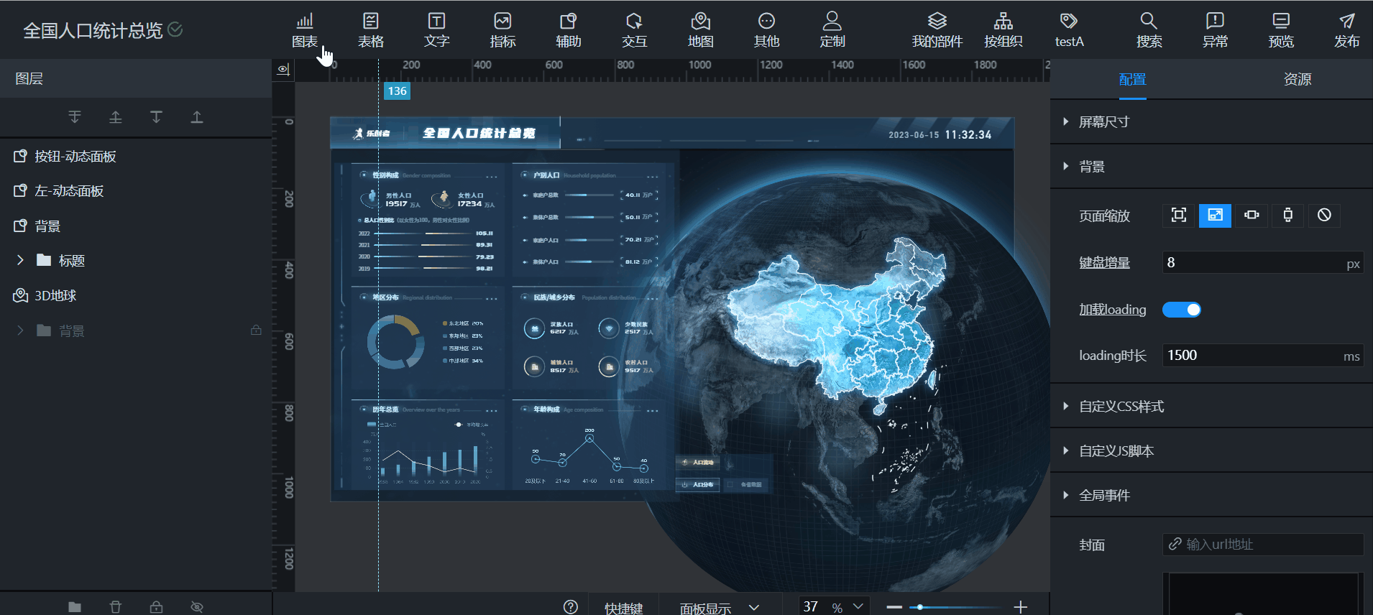
Task: Toggle ruler guide visibility eye icon
Action: [x=283, y=70]
